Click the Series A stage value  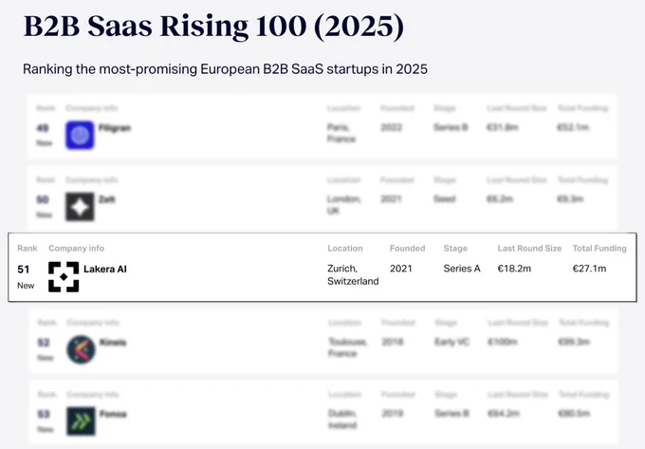pyautogui.click(x=462, y=269)
